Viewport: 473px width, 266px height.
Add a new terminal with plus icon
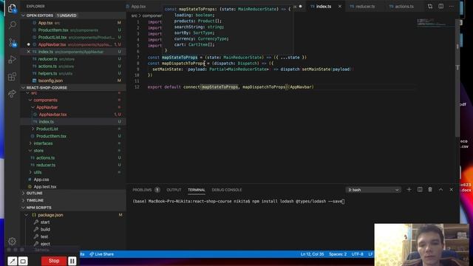pos(409,189)
